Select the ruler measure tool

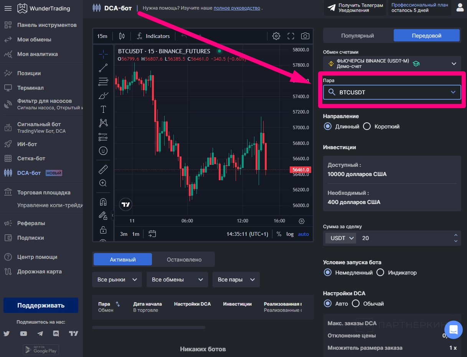coord(103,169)
